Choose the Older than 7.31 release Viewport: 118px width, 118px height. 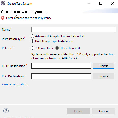[68, 48]
